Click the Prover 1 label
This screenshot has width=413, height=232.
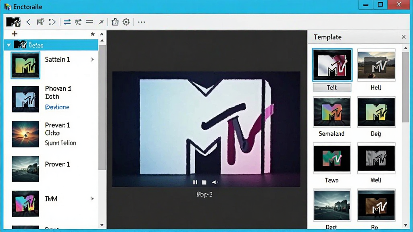(x=57, y=164)
